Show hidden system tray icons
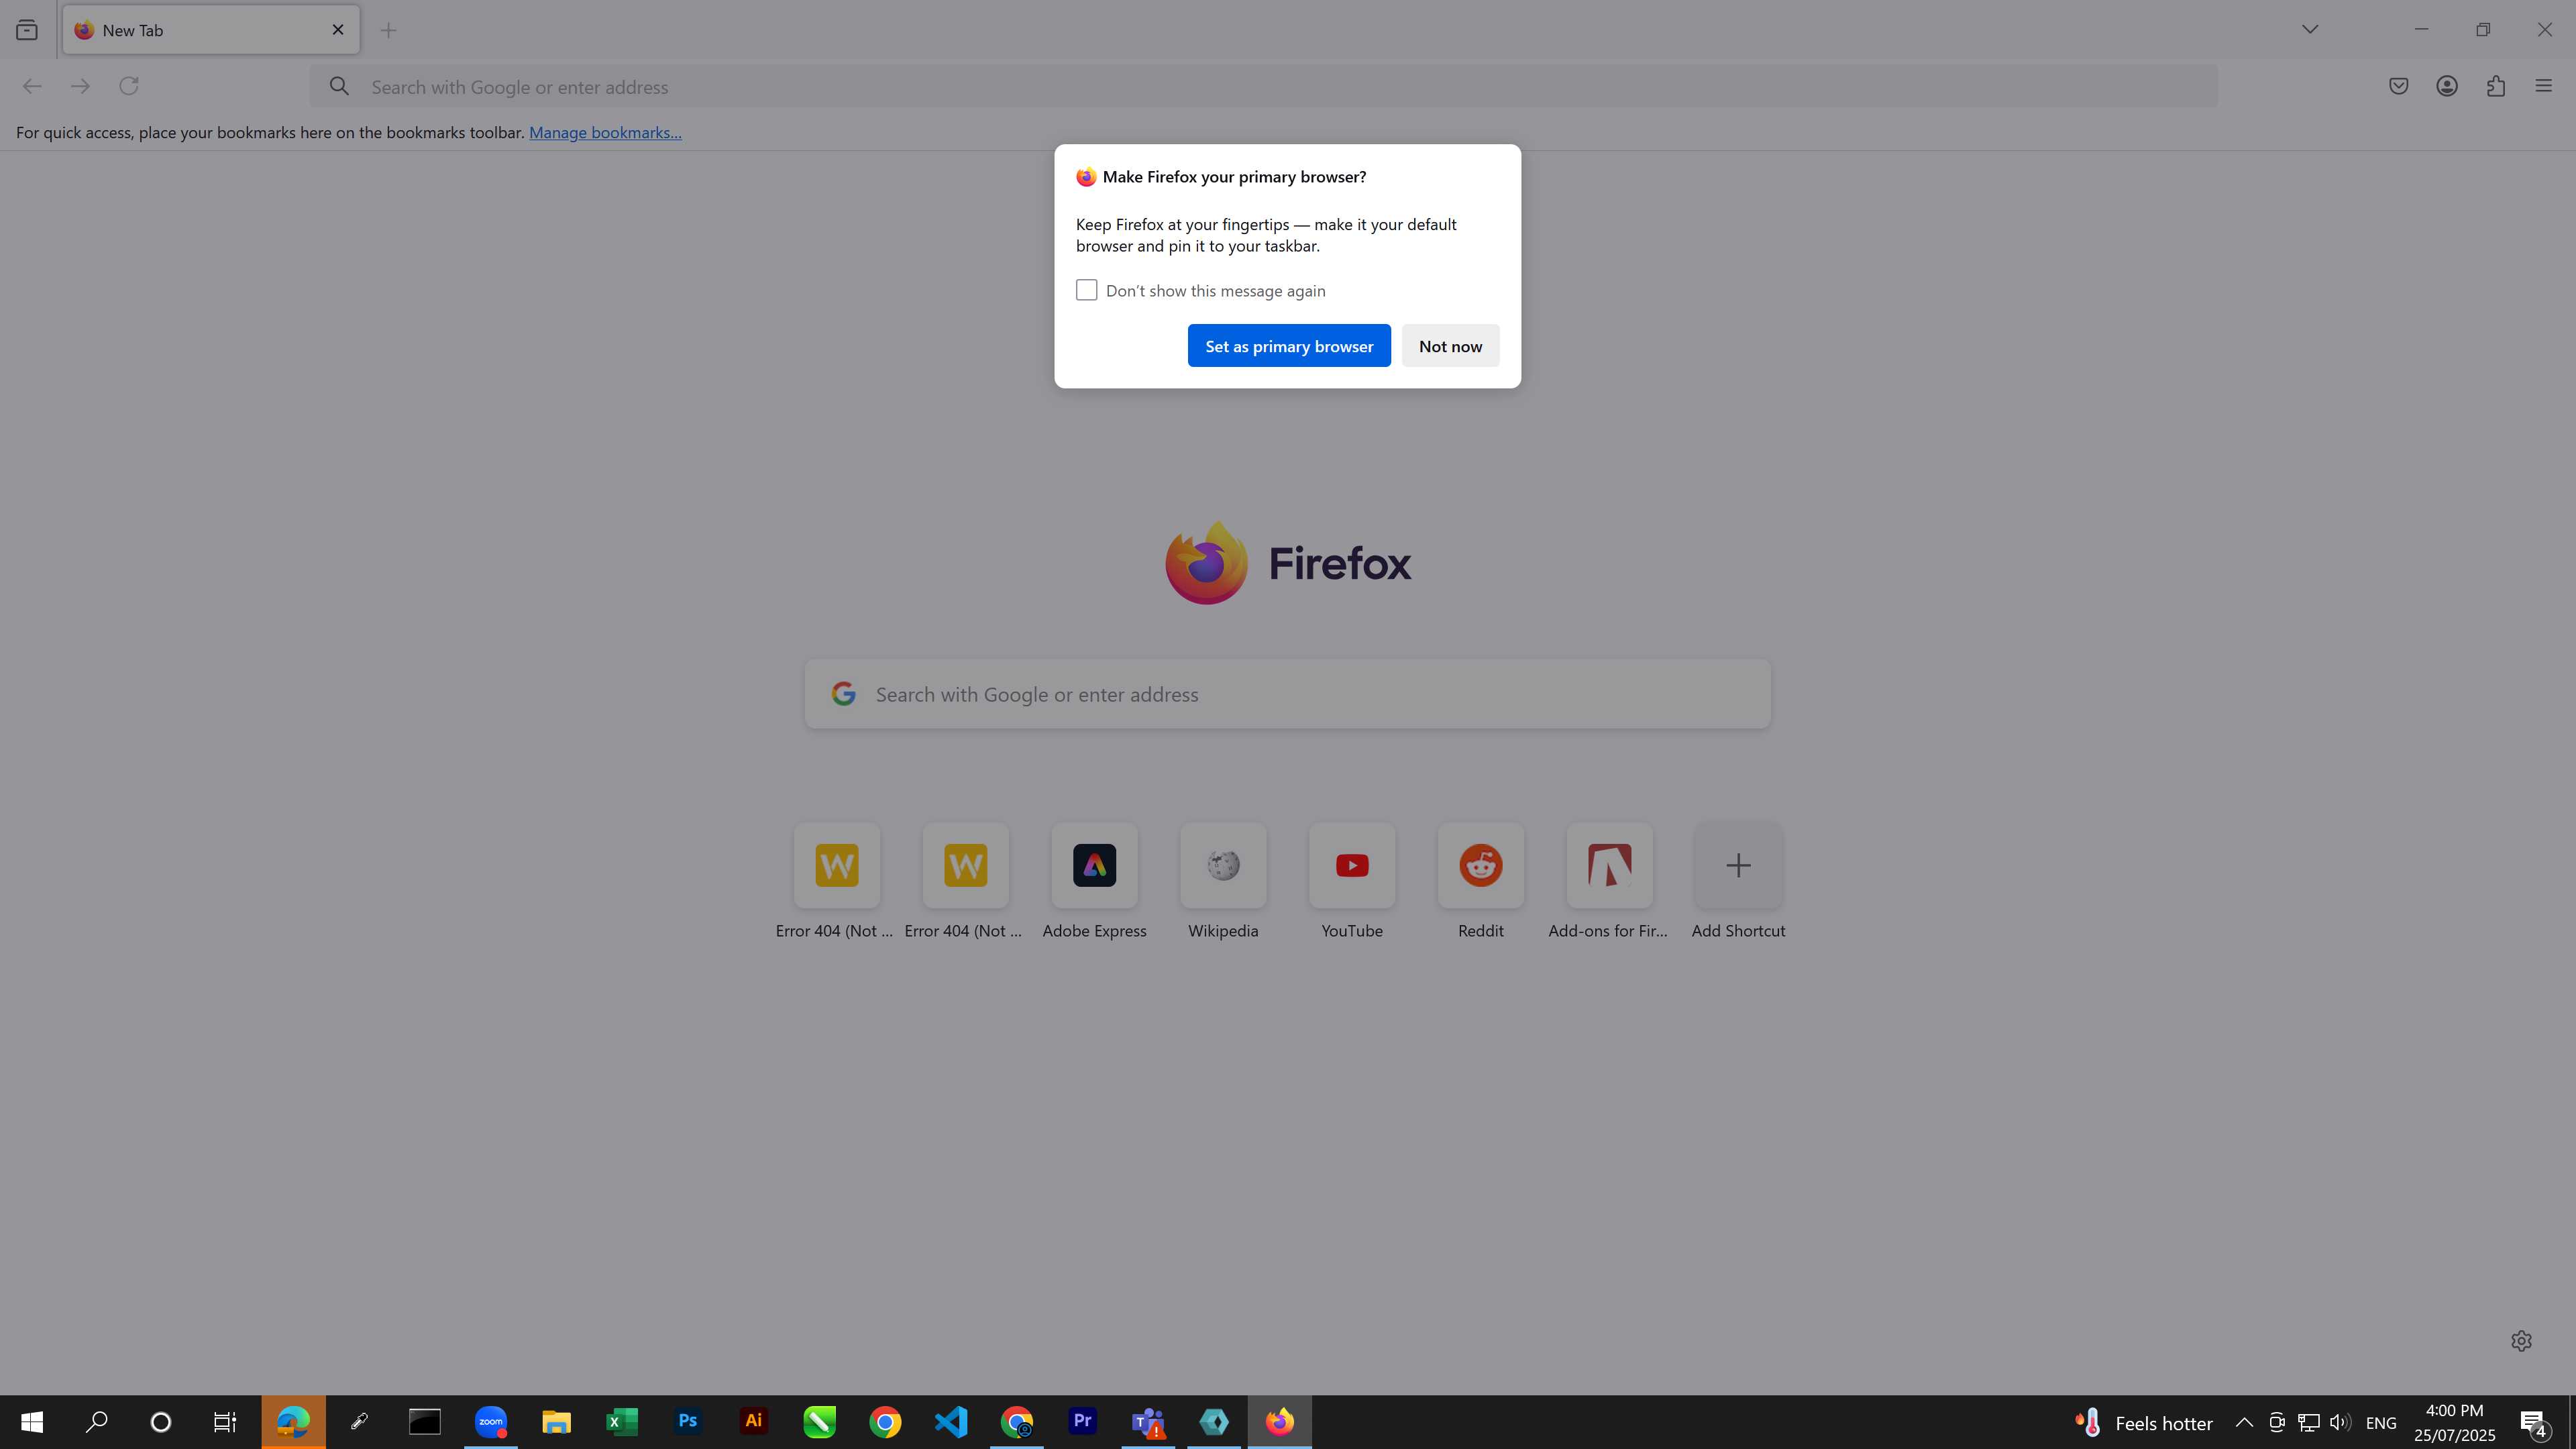The height and width of the screenshot is (1449, 2576). click(2244, 1422)
